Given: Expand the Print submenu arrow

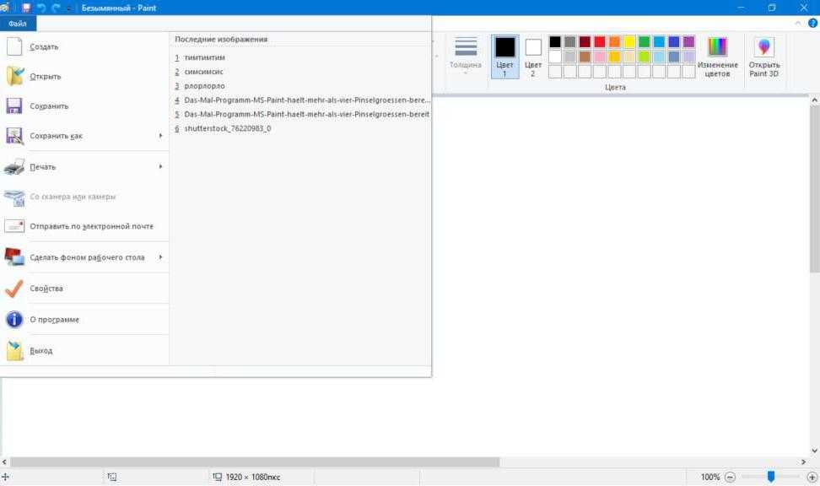Looking at the screenshot, I should (160, 167).
